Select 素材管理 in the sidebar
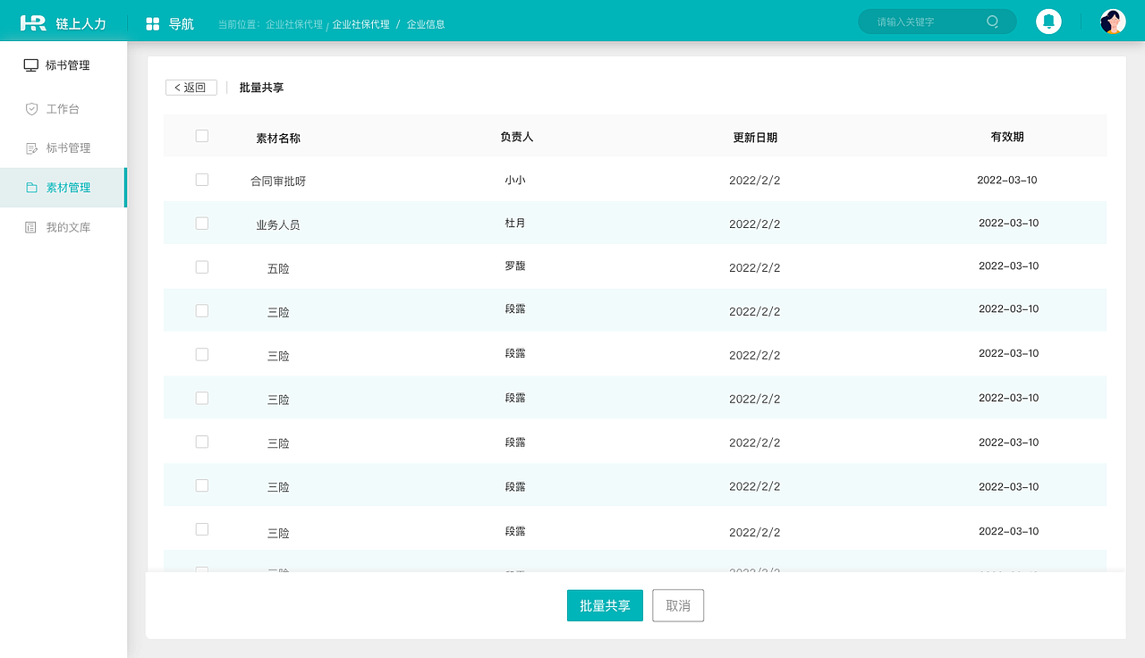The height and width of the screenshot is (658, 1145). click(63, 188)
